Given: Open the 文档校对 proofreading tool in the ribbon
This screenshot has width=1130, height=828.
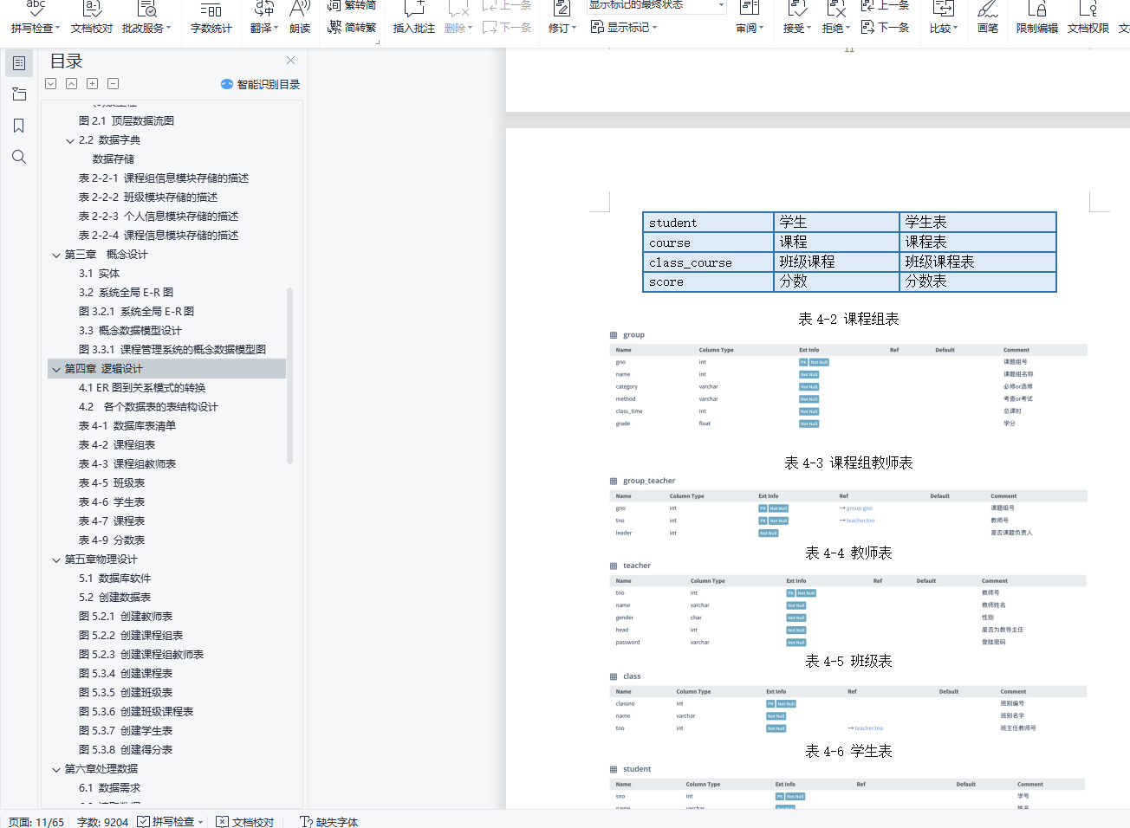Looking at the screenshot, I should [x=92, y=17].
